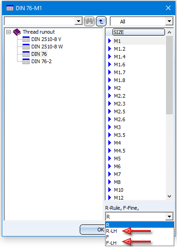The image size is (177, 248).
Task: Click the binoculars search icon
Action: [89, 21]
